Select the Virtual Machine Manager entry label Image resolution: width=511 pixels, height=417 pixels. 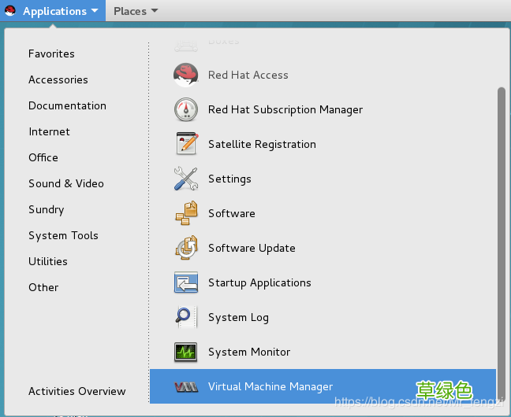[270, 386]
